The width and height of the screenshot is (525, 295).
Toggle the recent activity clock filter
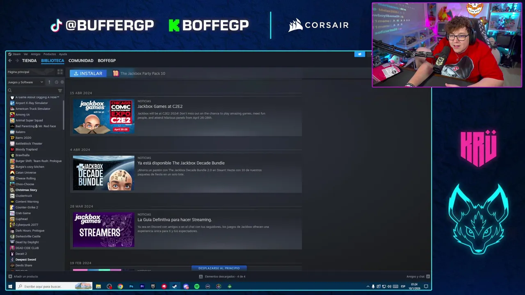(x=57, y=82)
